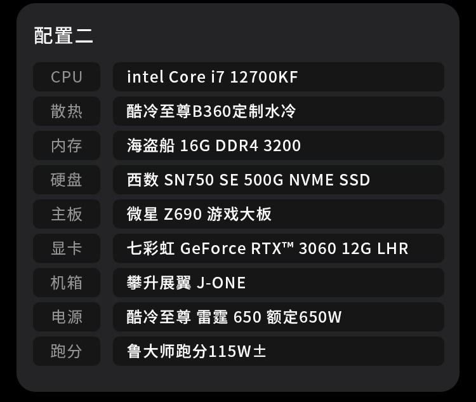The width and height of the screenshot is (476, 402).
Task: Select the 主板 label cell
Action: (67, 214)
